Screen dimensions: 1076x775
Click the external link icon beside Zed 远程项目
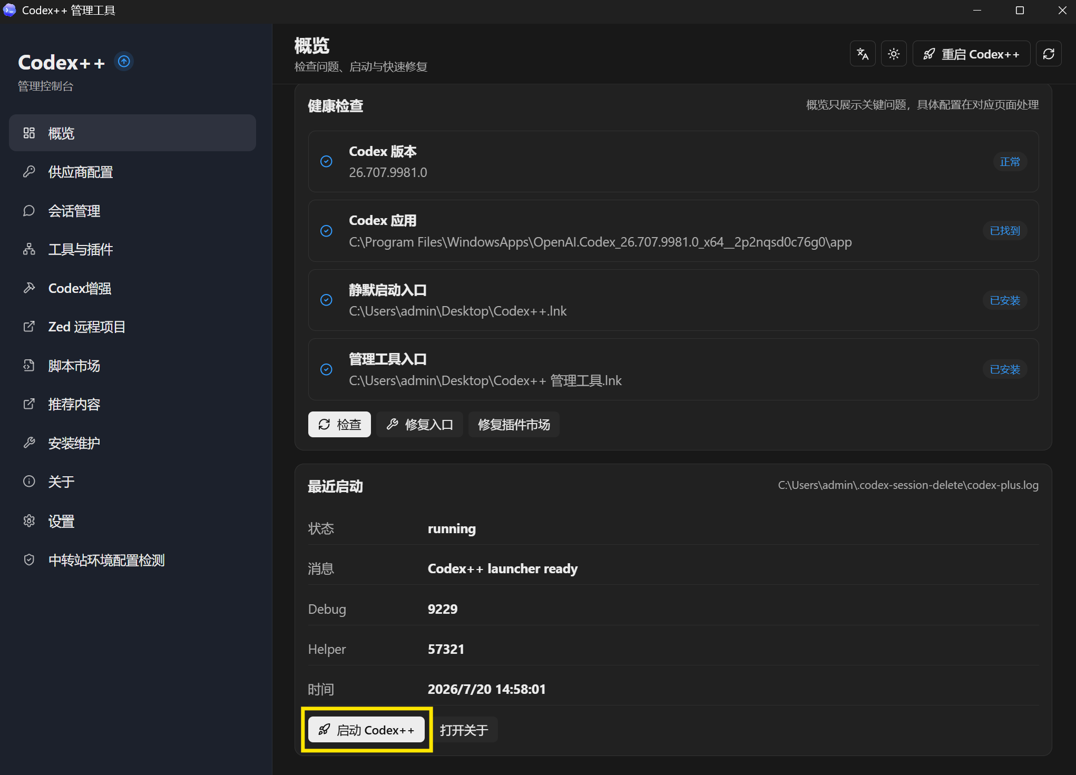point(29,327)
